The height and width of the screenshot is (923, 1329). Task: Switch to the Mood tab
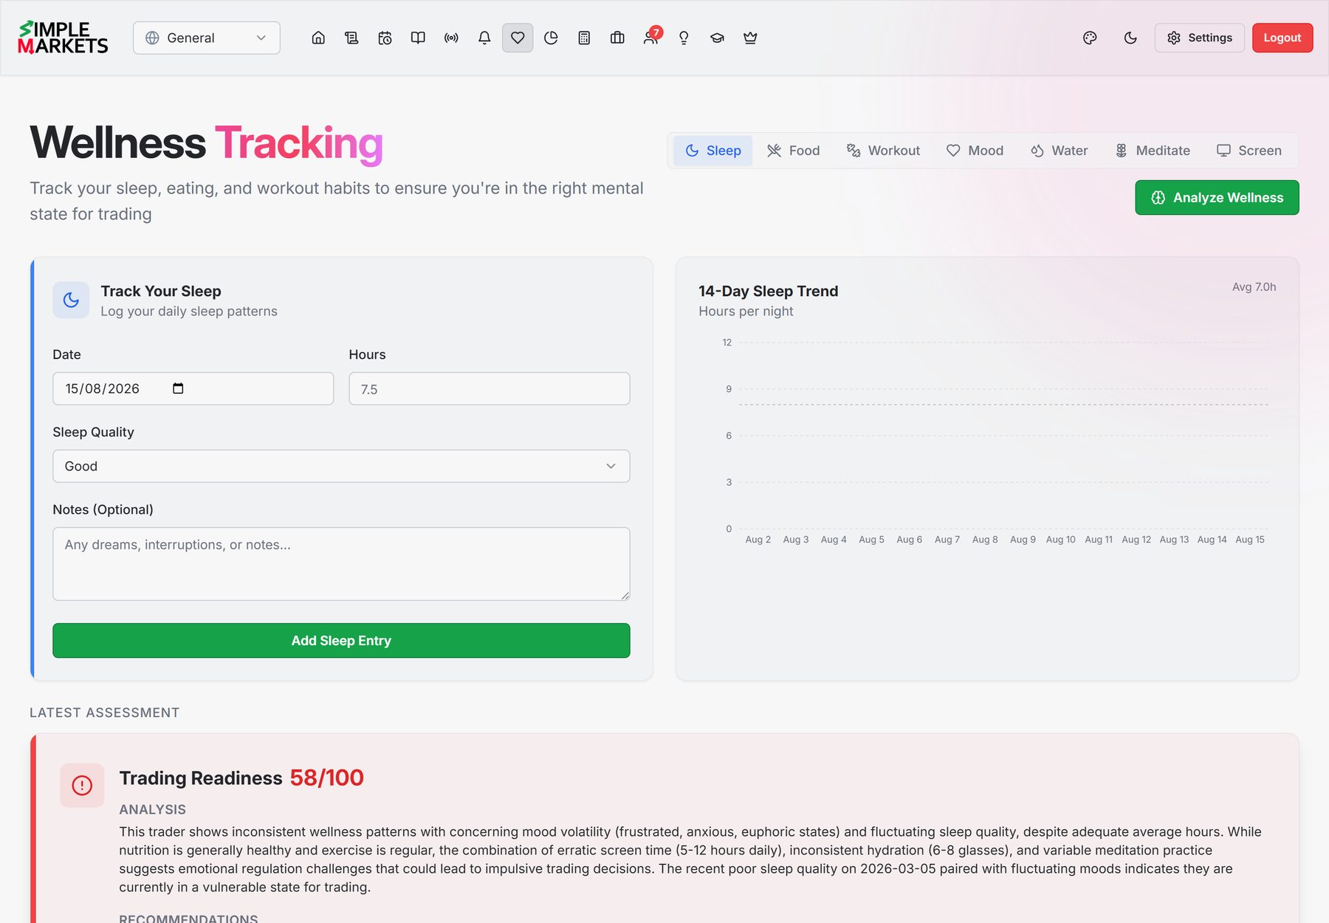[x=975, y=151]
